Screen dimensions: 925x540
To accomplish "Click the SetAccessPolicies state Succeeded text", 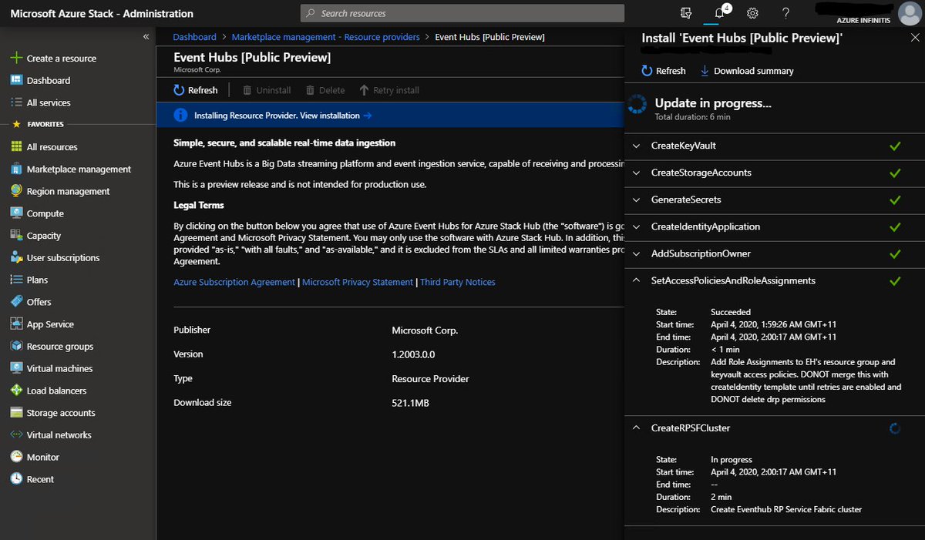I will pyautogui.click(x=731, y=313).
